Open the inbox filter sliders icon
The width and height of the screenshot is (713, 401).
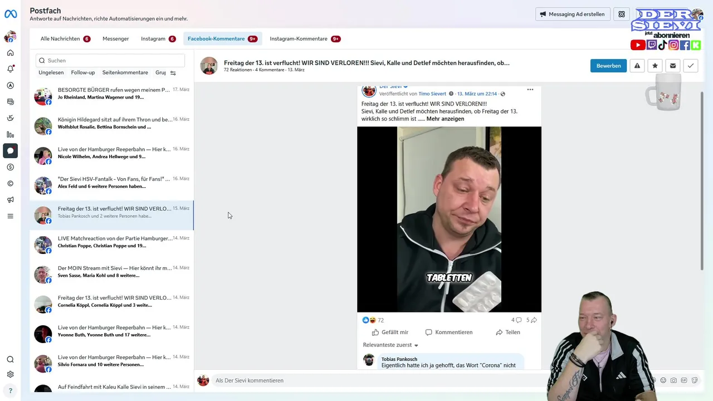click(173, 73)
